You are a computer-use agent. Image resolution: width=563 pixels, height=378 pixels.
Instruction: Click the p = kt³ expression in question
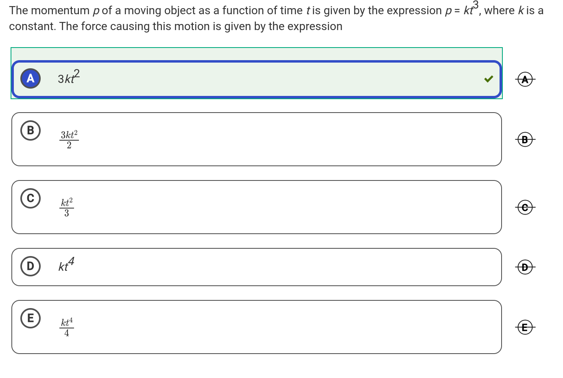(462, 10)
